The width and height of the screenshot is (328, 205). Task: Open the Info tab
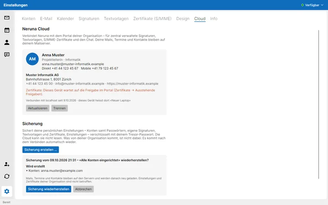(214, 19)
